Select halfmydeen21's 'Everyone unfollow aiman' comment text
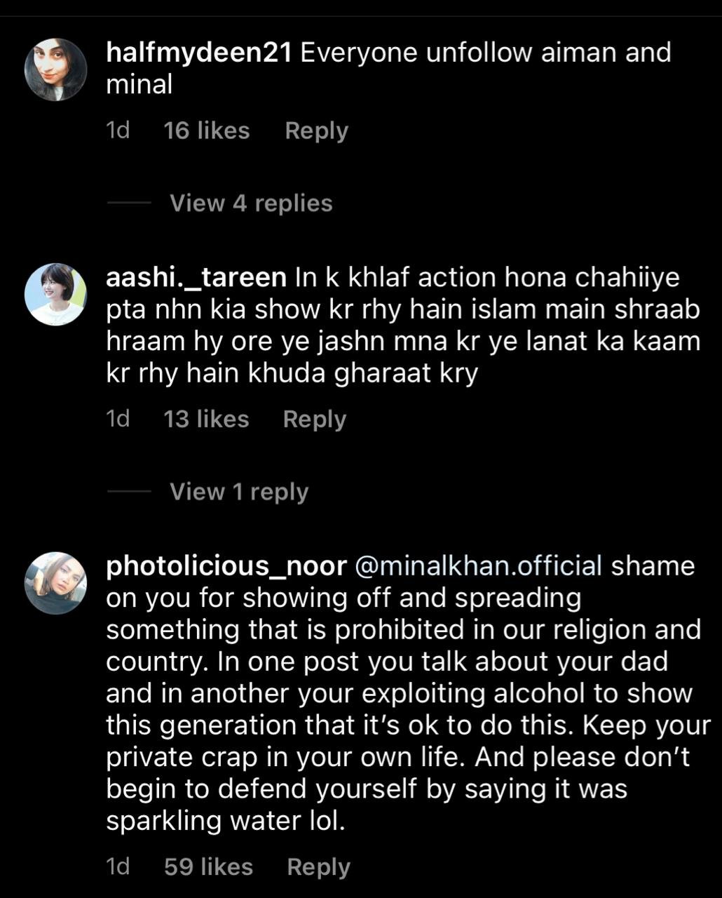722x898 pixels. point(388,69)
